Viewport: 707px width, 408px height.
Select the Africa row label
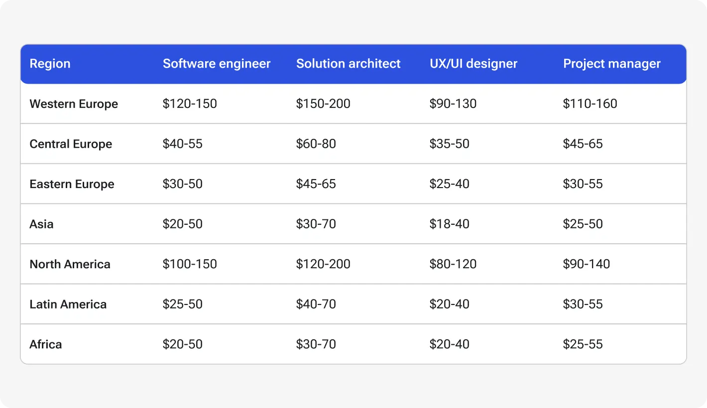point(45,344)
